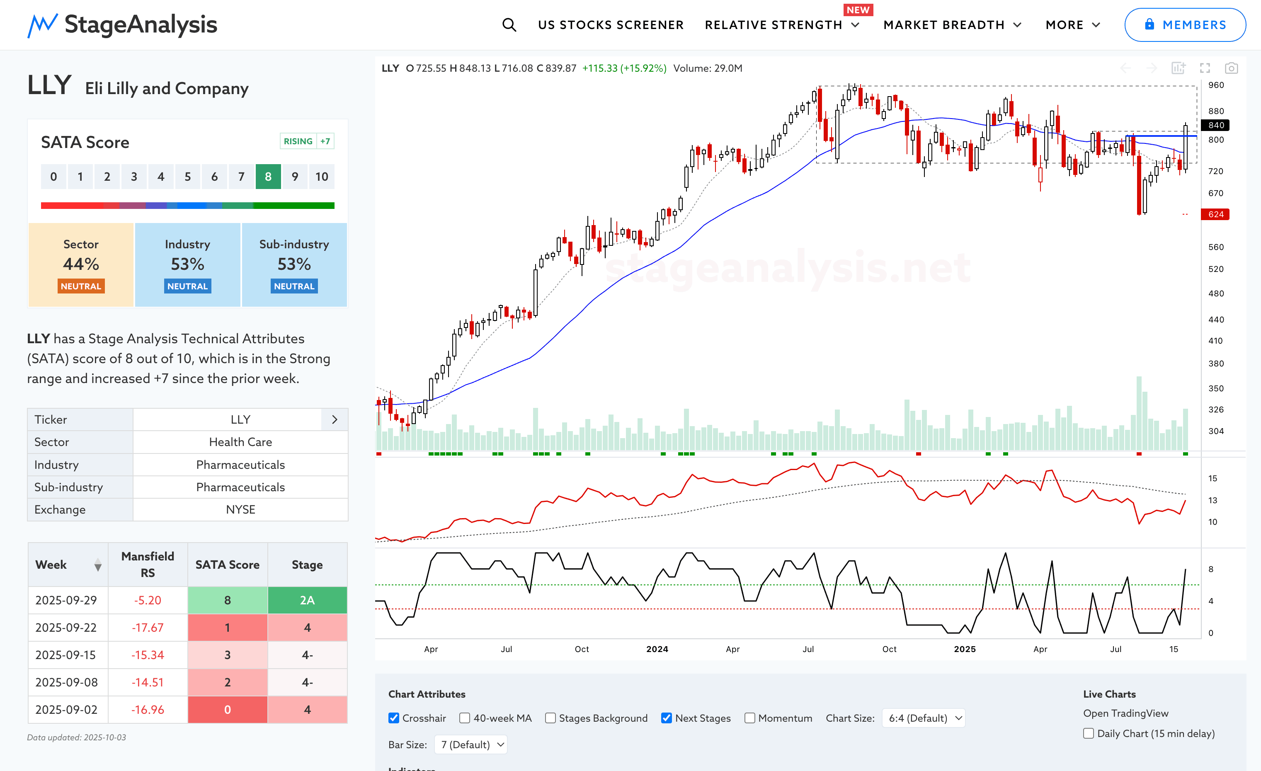Take a chart snapshot with camera icon
1261x771 pixels.
point(1231,68)
